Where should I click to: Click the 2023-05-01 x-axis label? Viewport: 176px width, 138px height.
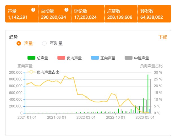(145, 117)
